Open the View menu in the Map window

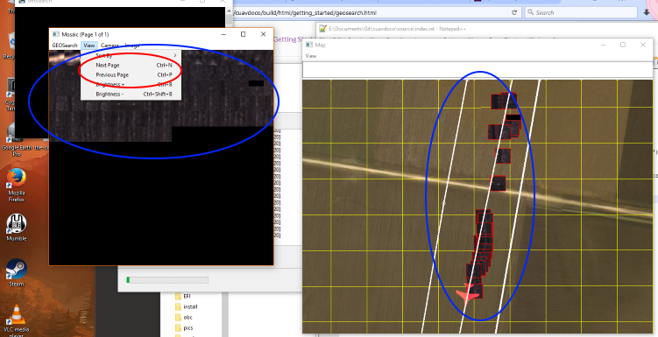pyautogui.click(x=310, y=56)
